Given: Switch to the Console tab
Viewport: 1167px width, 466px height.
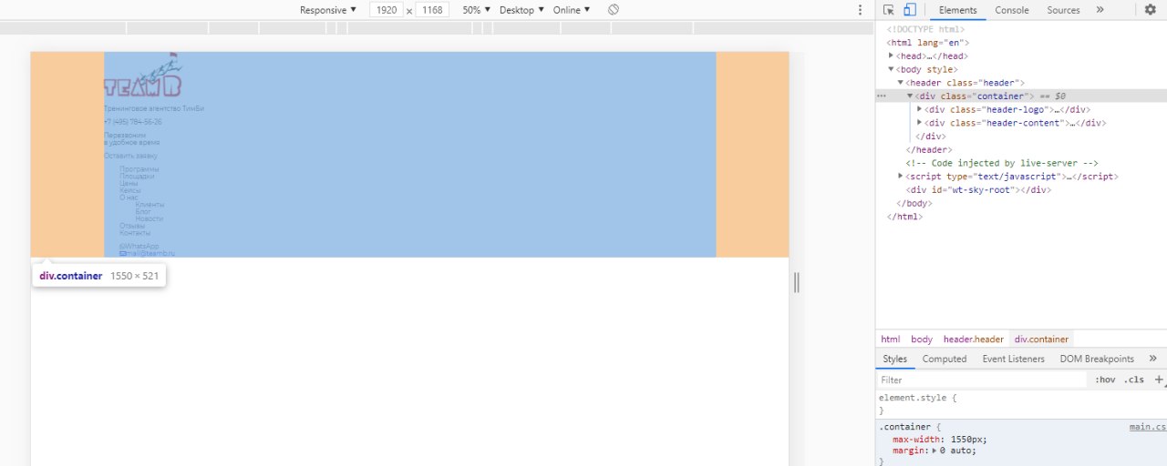Looking at the screenshot, I should (x=1012, y=10).
